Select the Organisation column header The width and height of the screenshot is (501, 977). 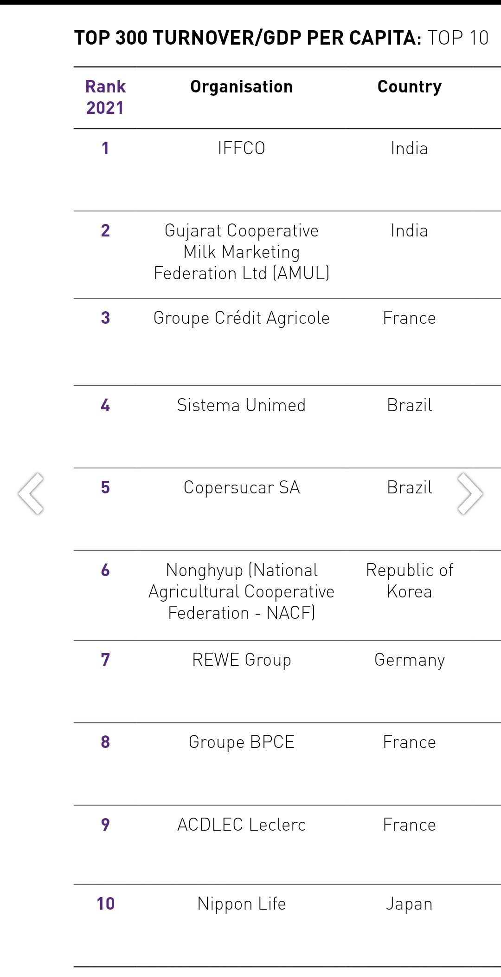click(241, 87)
